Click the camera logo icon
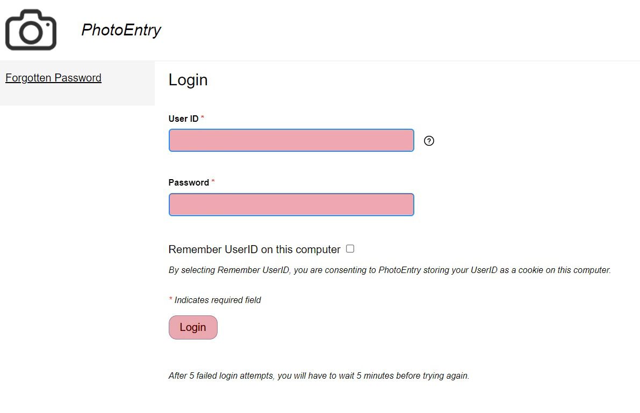 (x=31, y=31)
